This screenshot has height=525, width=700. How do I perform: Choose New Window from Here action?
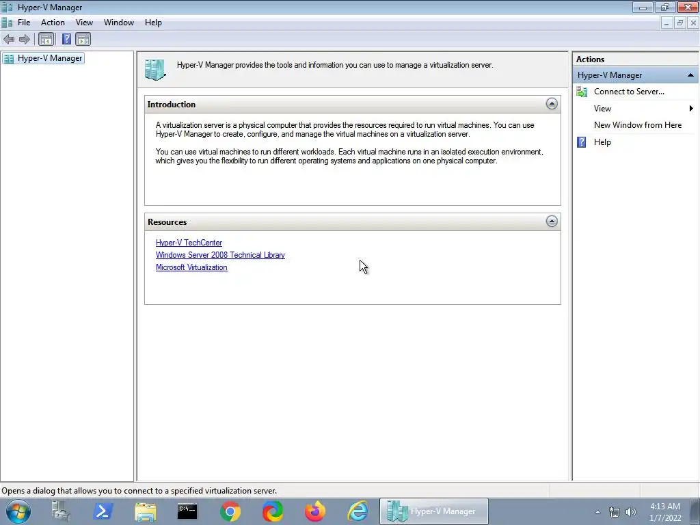coord(638,125)
